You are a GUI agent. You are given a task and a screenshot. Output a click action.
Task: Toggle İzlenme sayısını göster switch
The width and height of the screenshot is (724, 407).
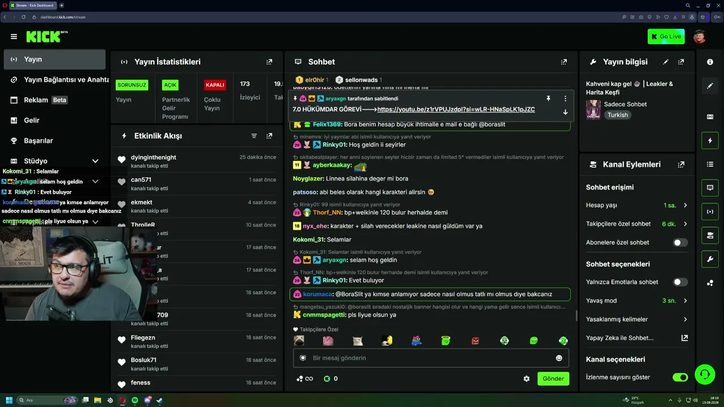click(680, 377)
